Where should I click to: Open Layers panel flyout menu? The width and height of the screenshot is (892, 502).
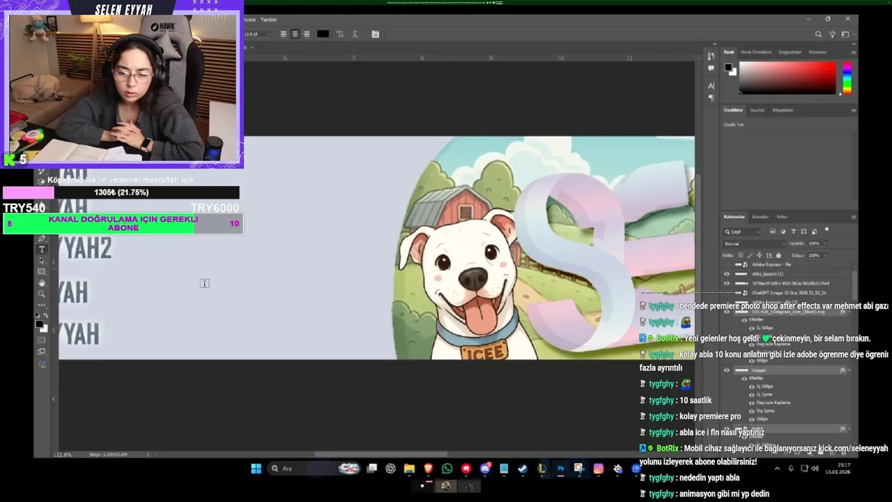pos(854,217)
